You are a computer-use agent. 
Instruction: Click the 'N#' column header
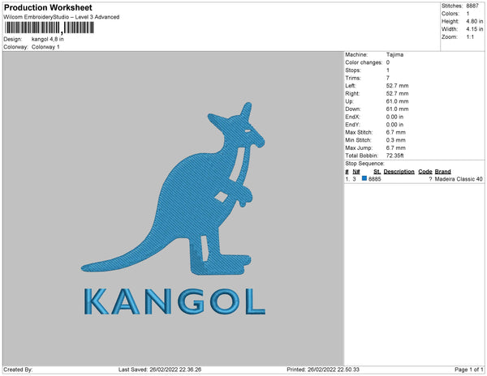pyautogui.click(x=356, y=172)
